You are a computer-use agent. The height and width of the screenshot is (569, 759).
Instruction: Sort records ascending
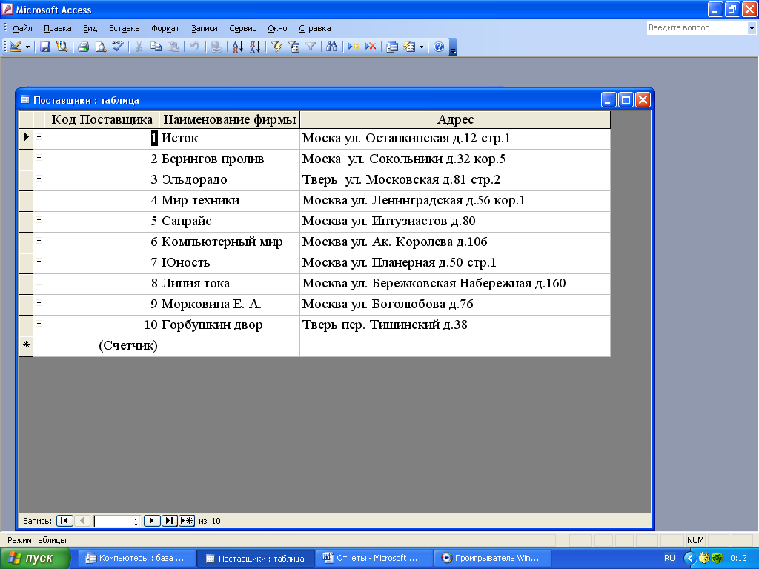click(238, 47)
